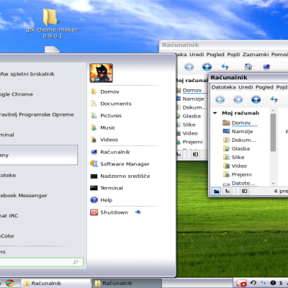Click Reload icon in back Računalnik window
The image size is (288, 288).
(225, 66)
